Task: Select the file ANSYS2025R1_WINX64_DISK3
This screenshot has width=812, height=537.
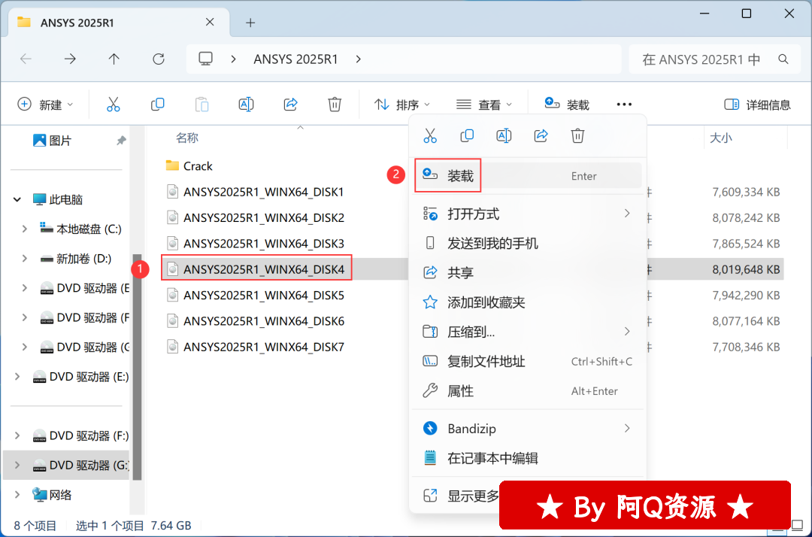Action: point(256,244)
